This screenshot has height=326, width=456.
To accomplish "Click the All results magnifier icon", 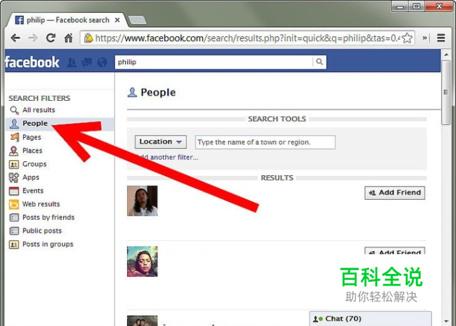I will [x=14, y=110].
